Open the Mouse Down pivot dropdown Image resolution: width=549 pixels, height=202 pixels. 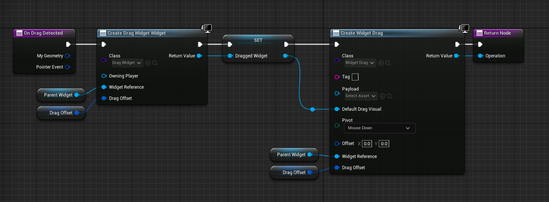[x=379, y=128]
